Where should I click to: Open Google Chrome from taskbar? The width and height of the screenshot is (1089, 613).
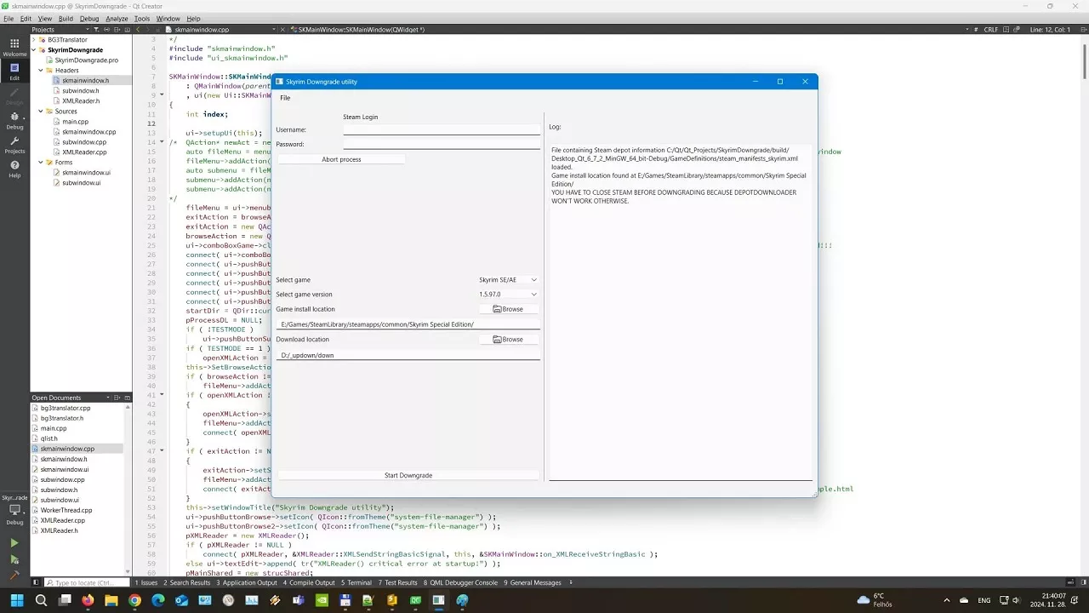coord(134,600)
